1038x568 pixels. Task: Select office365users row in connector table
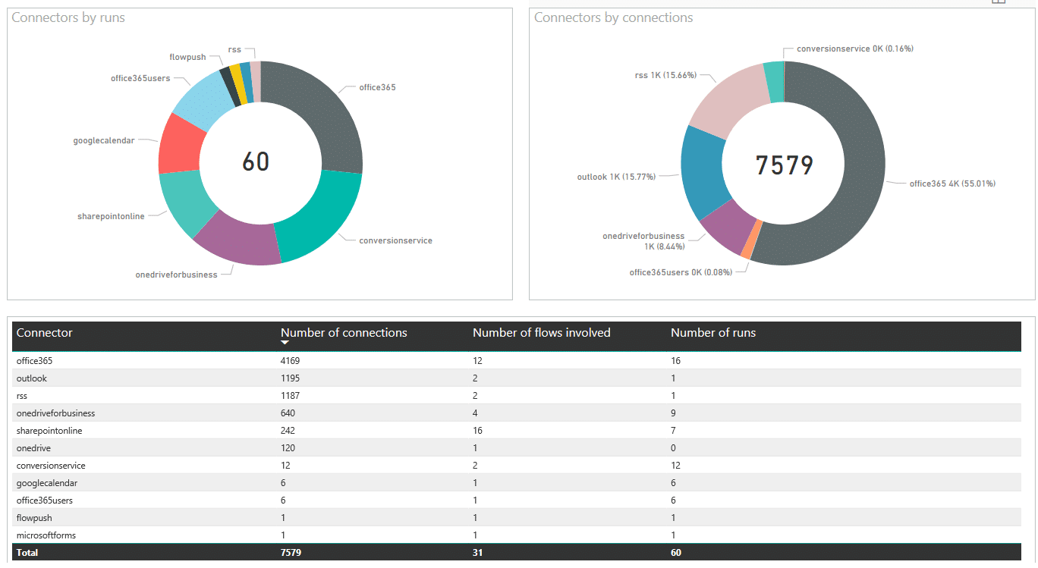(x=516, y=501)
